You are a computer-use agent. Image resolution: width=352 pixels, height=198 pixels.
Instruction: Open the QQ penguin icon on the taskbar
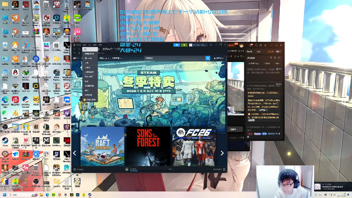(x=66, y=194)
